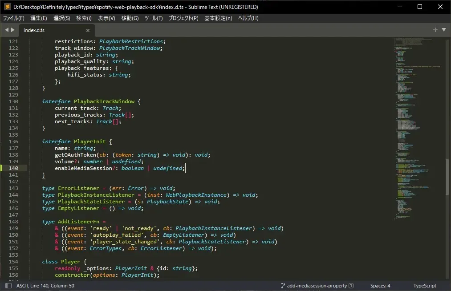Click the Sublime Text app icon in title bar

coord(8,7)
